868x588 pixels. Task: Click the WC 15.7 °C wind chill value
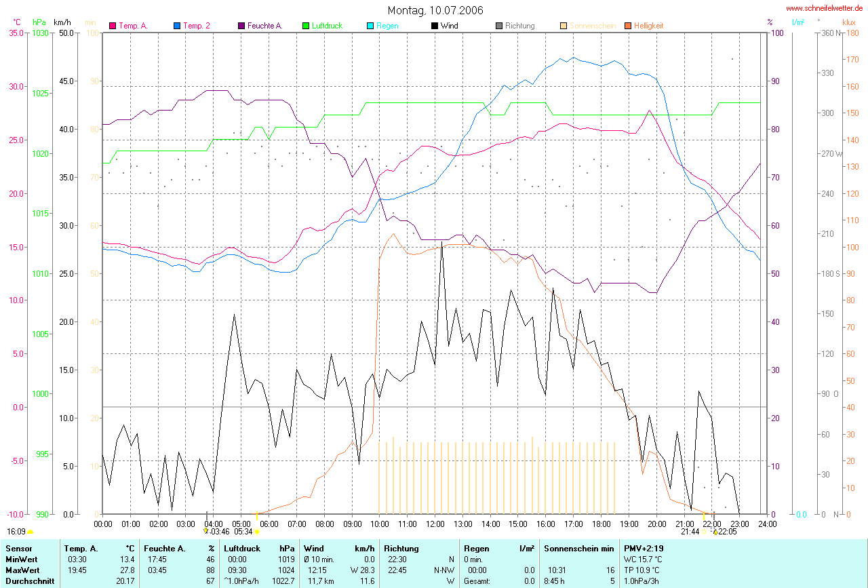click(642, 560)
